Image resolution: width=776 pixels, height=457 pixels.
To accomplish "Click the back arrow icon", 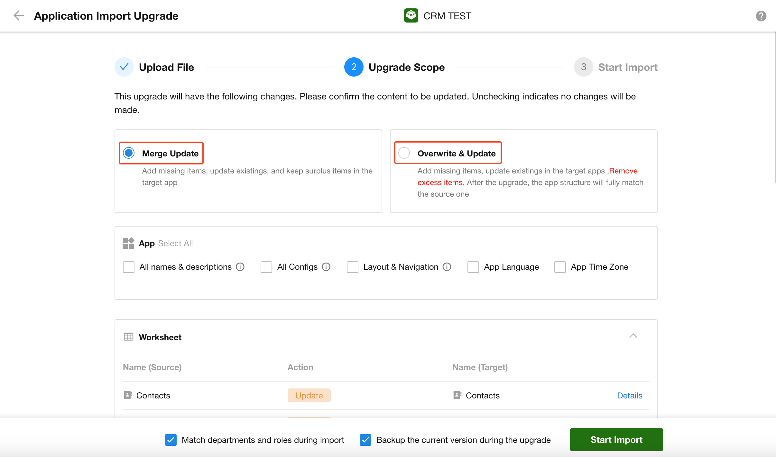I will (19, 15).
